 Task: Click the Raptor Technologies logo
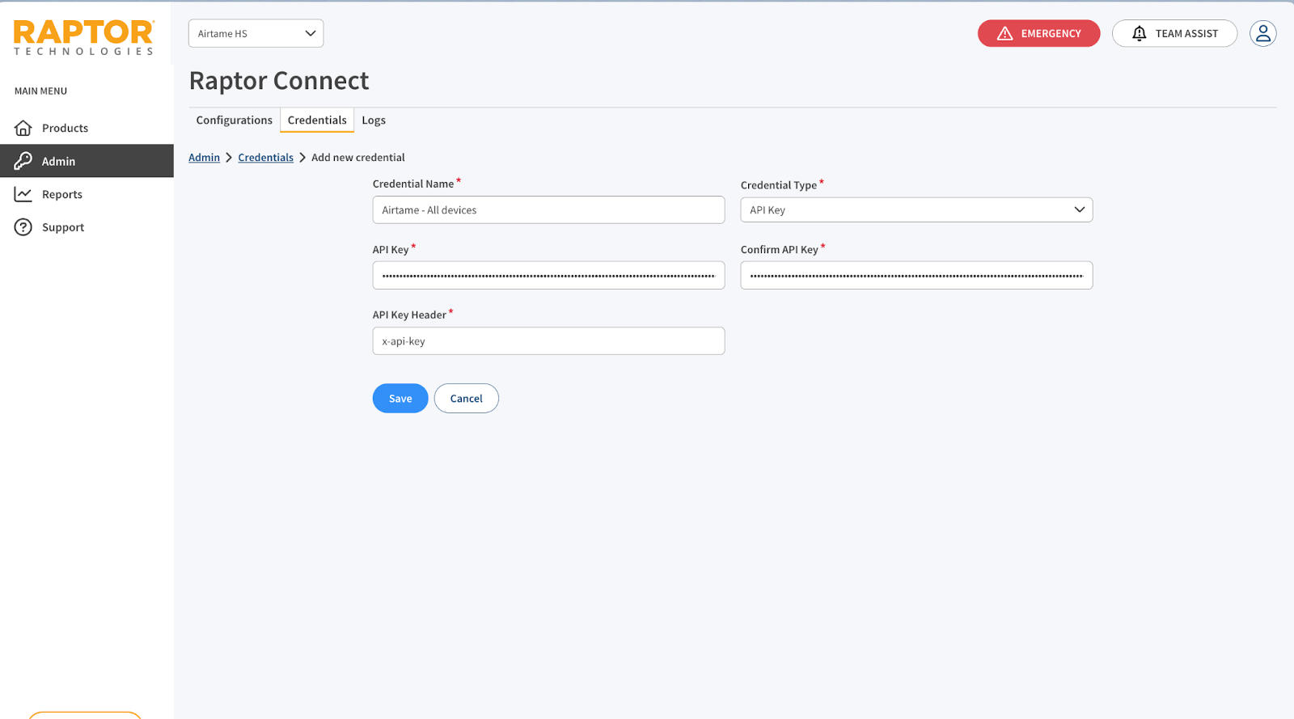click(84, 38)
